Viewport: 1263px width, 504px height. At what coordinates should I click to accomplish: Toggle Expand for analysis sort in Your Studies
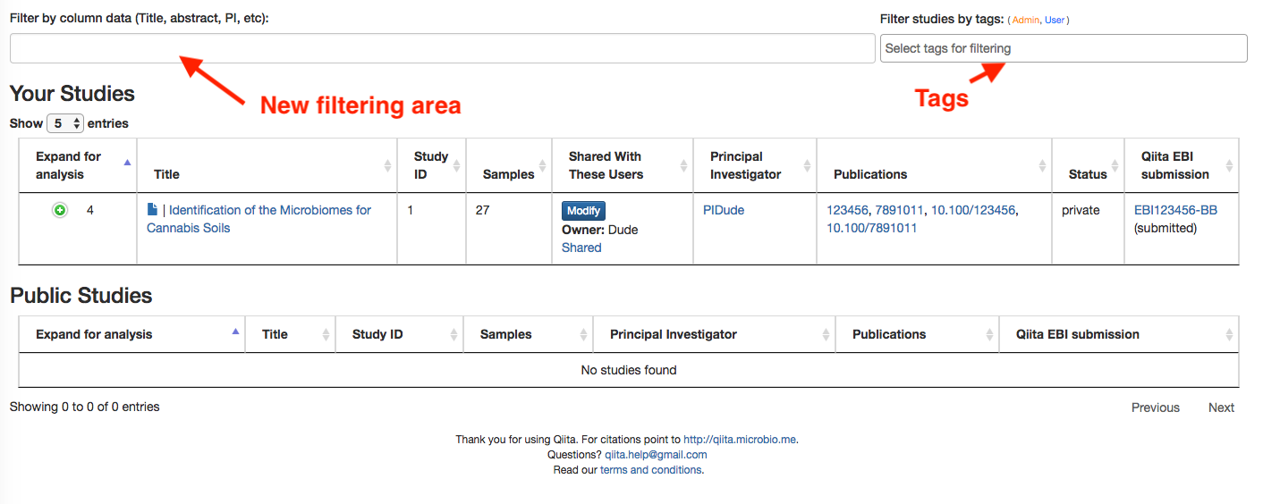tap(127, 163)
